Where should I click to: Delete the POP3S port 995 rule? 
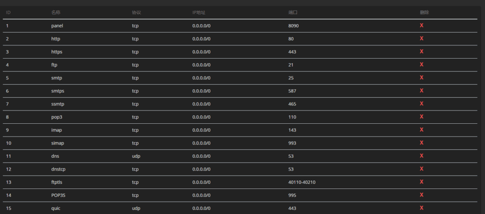click(x=422, y=195)
